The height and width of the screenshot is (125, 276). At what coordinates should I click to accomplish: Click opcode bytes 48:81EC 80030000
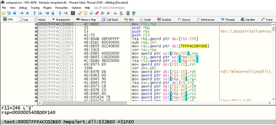[x=102, y=42]
